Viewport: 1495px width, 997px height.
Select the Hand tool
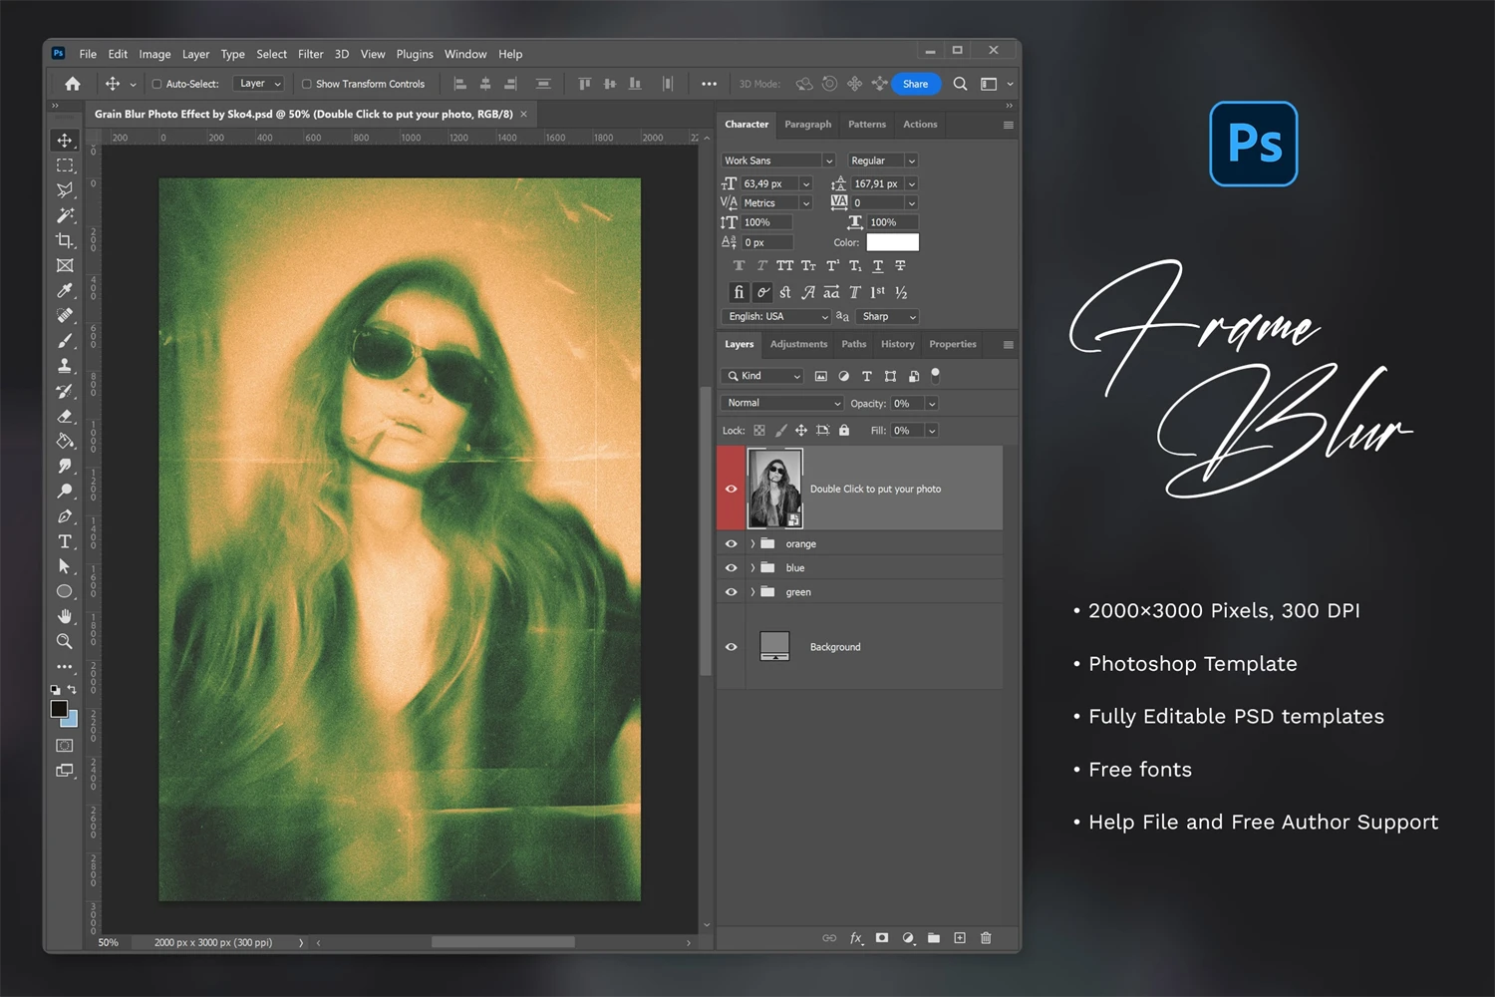[x=65, y=616]
